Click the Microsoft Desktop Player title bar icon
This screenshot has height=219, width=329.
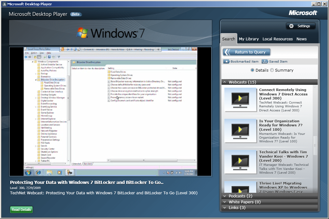[4, 4]
